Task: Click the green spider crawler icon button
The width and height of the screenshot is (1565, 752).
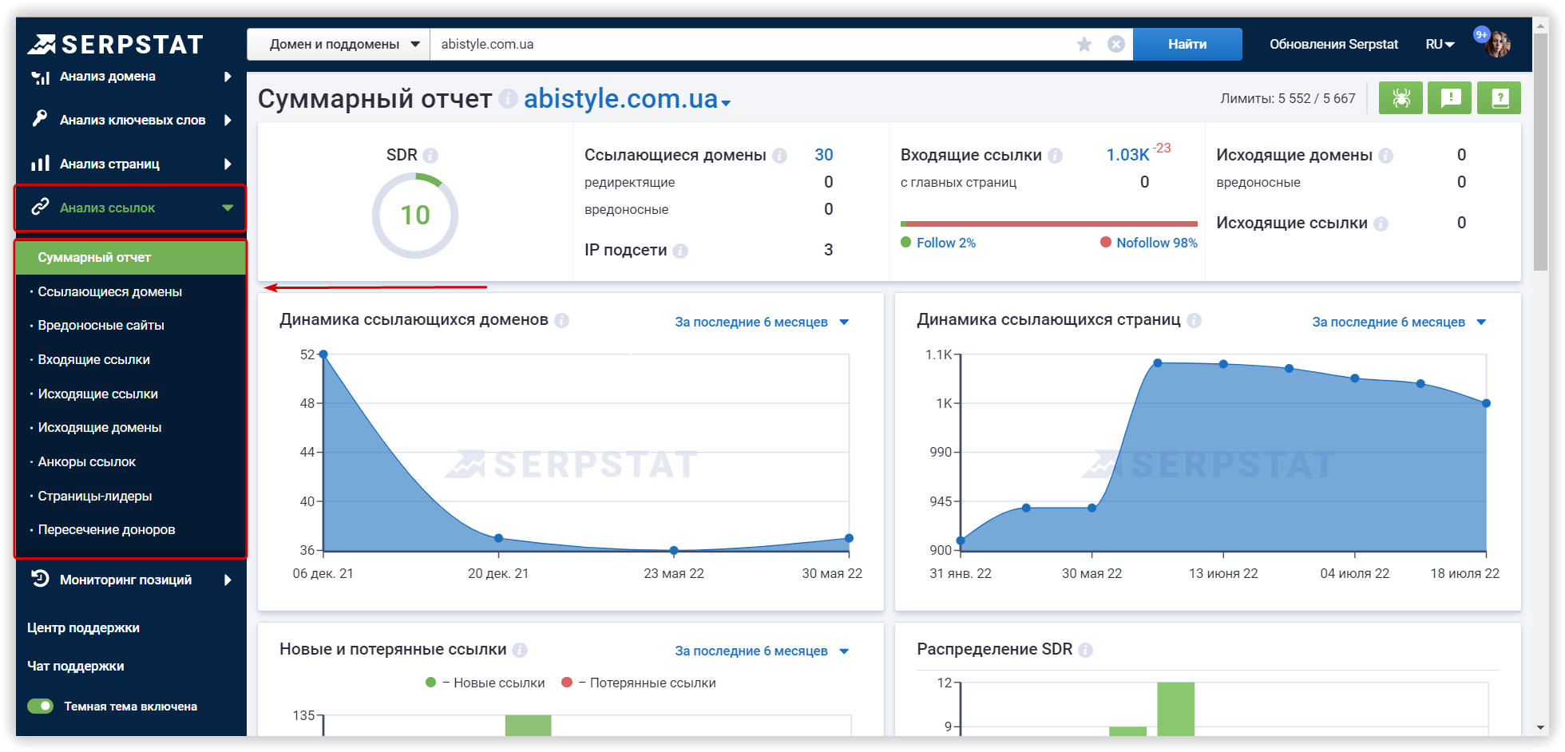Action: pyautogui.click(x=1401, y=98)
